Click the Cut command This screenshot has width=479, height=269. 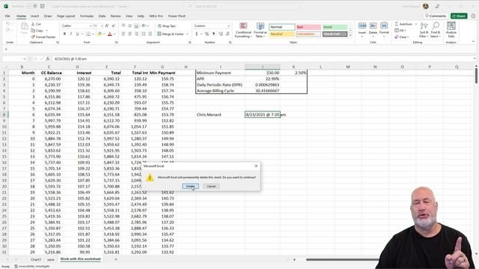pyautogui.click(x=36, y=24)
